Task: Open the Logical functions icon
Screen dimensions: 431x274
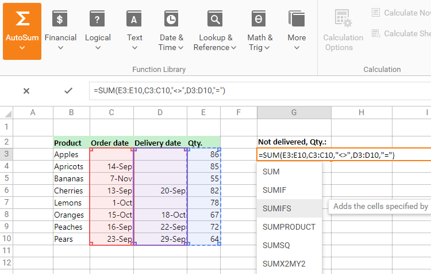Action: click(98, 18)
